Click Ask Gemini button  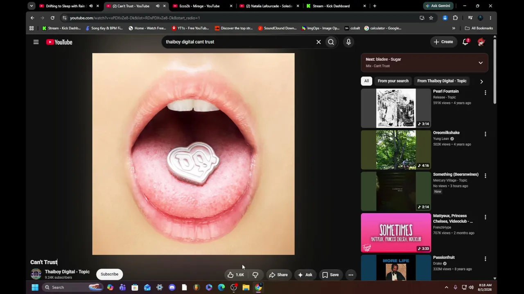coord(438,6)
